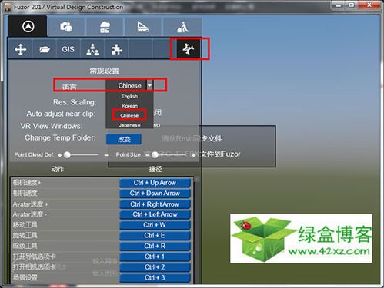Click the 常规设置 heading
The image size is (384, 288).
pos(104,71)
